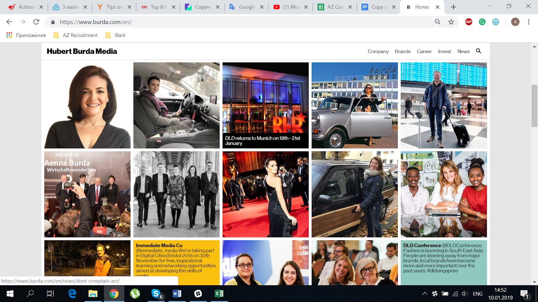
Task: Switch to Chrome taskbar icon
Action: [114, 294]
